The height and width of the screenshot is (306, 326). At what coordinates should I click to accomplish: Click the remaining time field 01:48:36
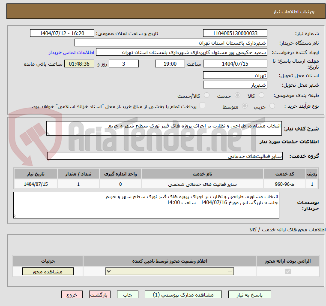(x=79, y=64)
